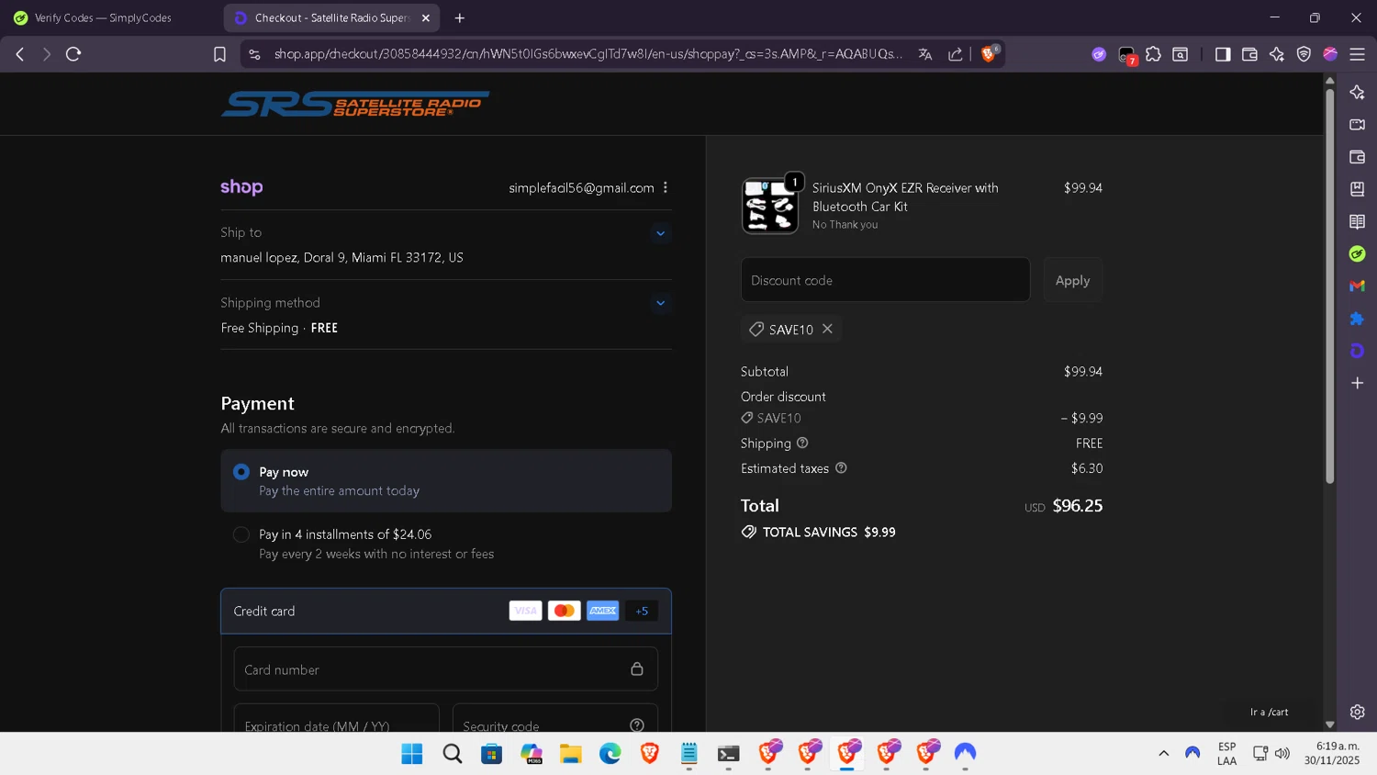The height and width of the screenshot is (775, 1377).
Task: Open taskbar Search
Action: 452,754
